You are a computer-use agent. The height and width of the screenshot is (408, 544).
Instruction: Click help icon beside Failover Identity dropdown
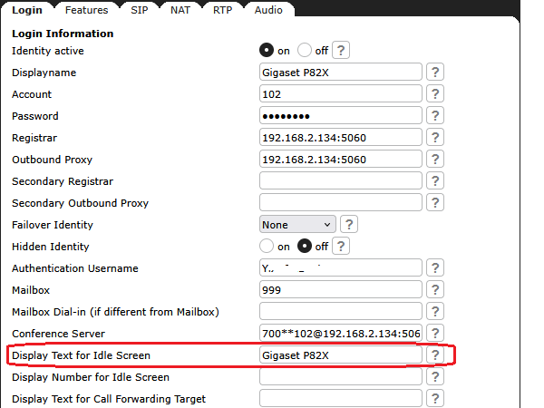click(348, 225)
